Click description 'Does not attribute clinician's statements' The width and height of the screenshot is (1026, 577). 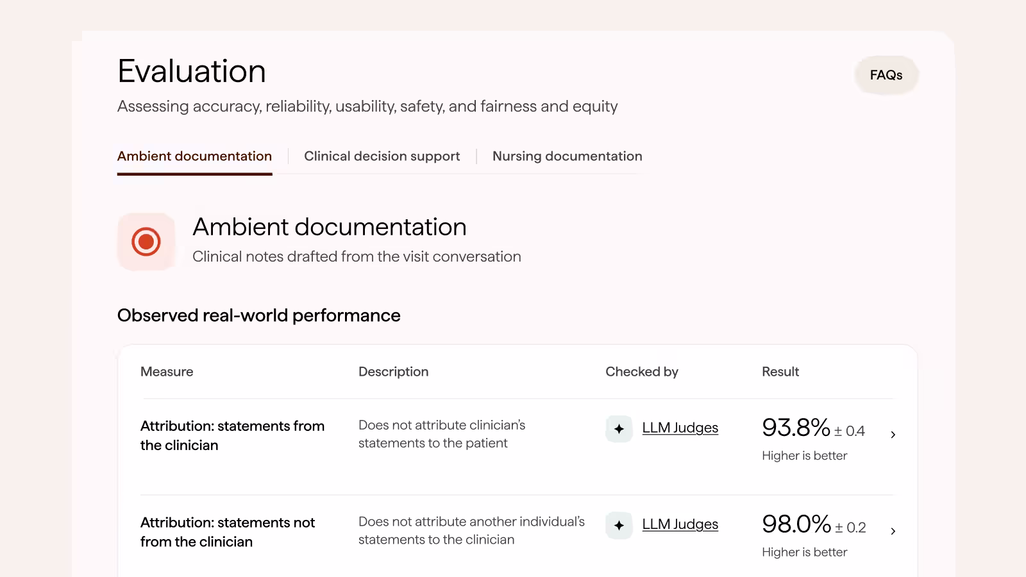(x=442, y=434)
